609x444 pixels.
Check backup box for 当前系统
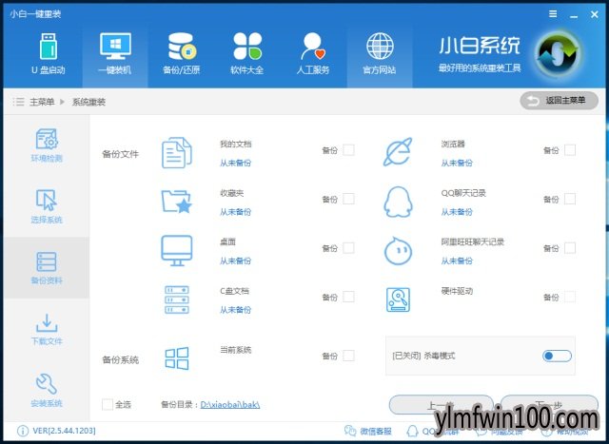[x=348, y=356]
